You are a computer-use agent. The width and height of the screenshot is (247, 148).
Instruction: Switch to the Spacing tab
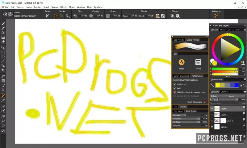click(183, 107)
